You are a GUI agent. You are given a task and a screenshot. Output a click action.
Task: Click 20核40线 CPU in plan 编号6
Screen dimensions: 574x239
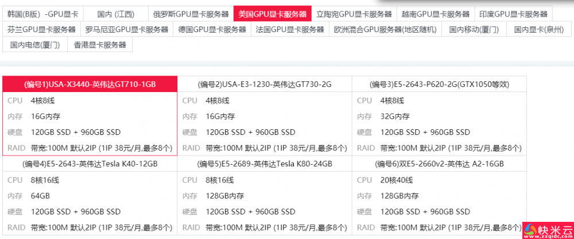[x=397, y=180]
